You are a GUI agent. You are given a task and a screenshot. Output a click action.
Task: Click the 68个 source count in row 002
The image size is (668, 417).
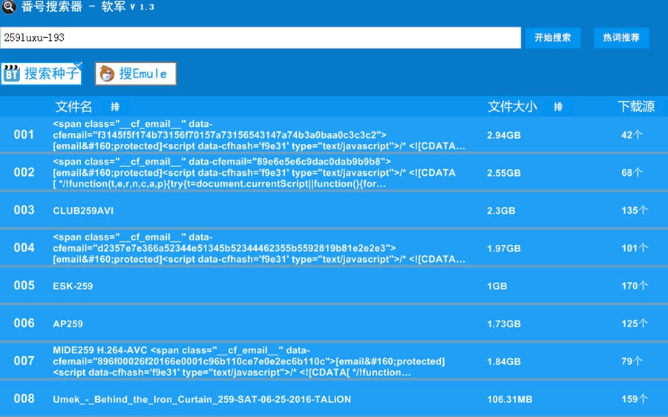[x=632, y=173]
